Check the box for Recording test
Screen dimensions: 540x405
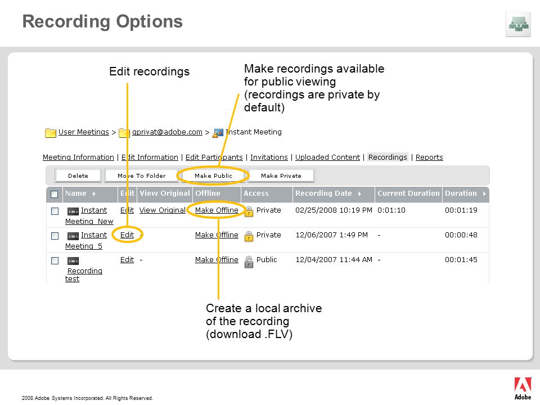(55, 260)
